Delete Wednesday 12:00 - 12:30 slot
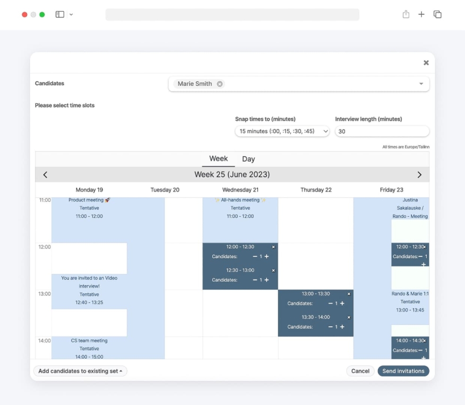465x405 pixels. coord(274,247)
